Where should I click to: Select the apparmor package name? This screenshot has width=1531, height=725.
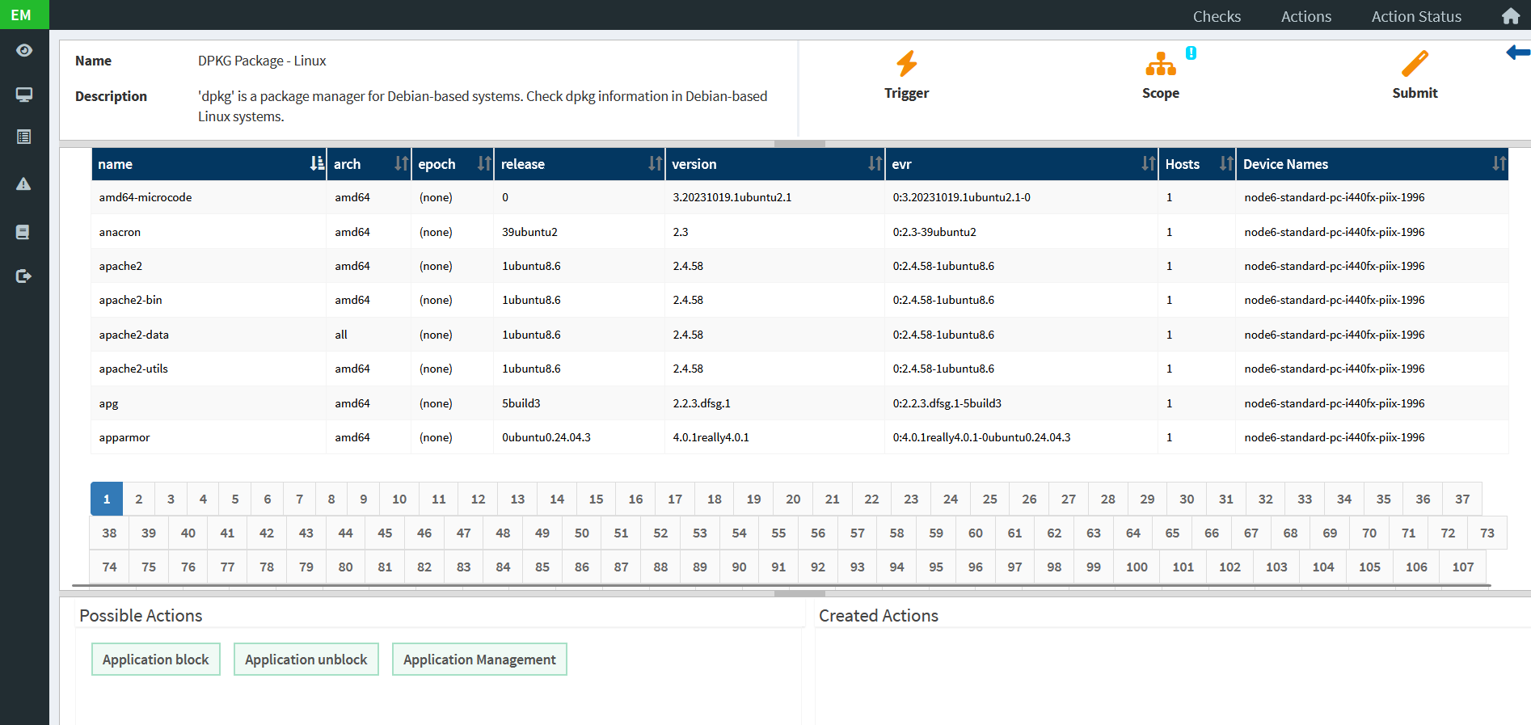tap(124, 437)
